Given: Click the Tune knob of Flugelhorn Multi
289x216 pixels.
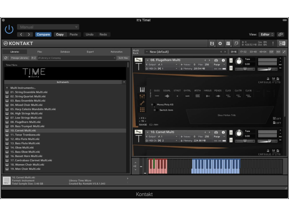Looking at the screenshot, I should 239,62.
